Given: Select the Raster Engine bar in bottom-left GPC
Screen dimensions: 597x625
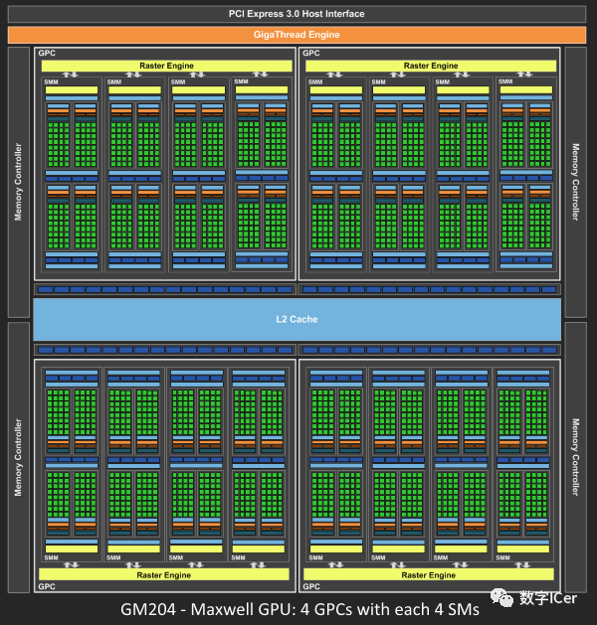Looking at the screenshot, I should click(164, 574).
